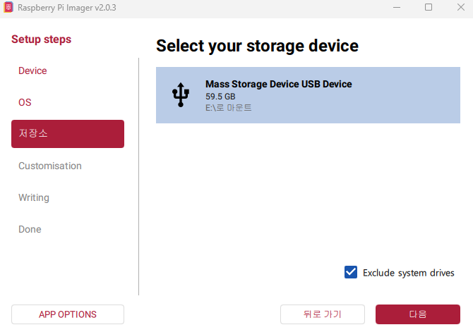Click the 다음 next button

[417, 314]
